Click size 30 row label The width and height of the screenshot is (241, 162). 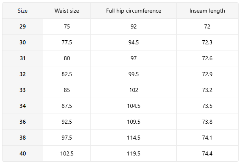23,42
